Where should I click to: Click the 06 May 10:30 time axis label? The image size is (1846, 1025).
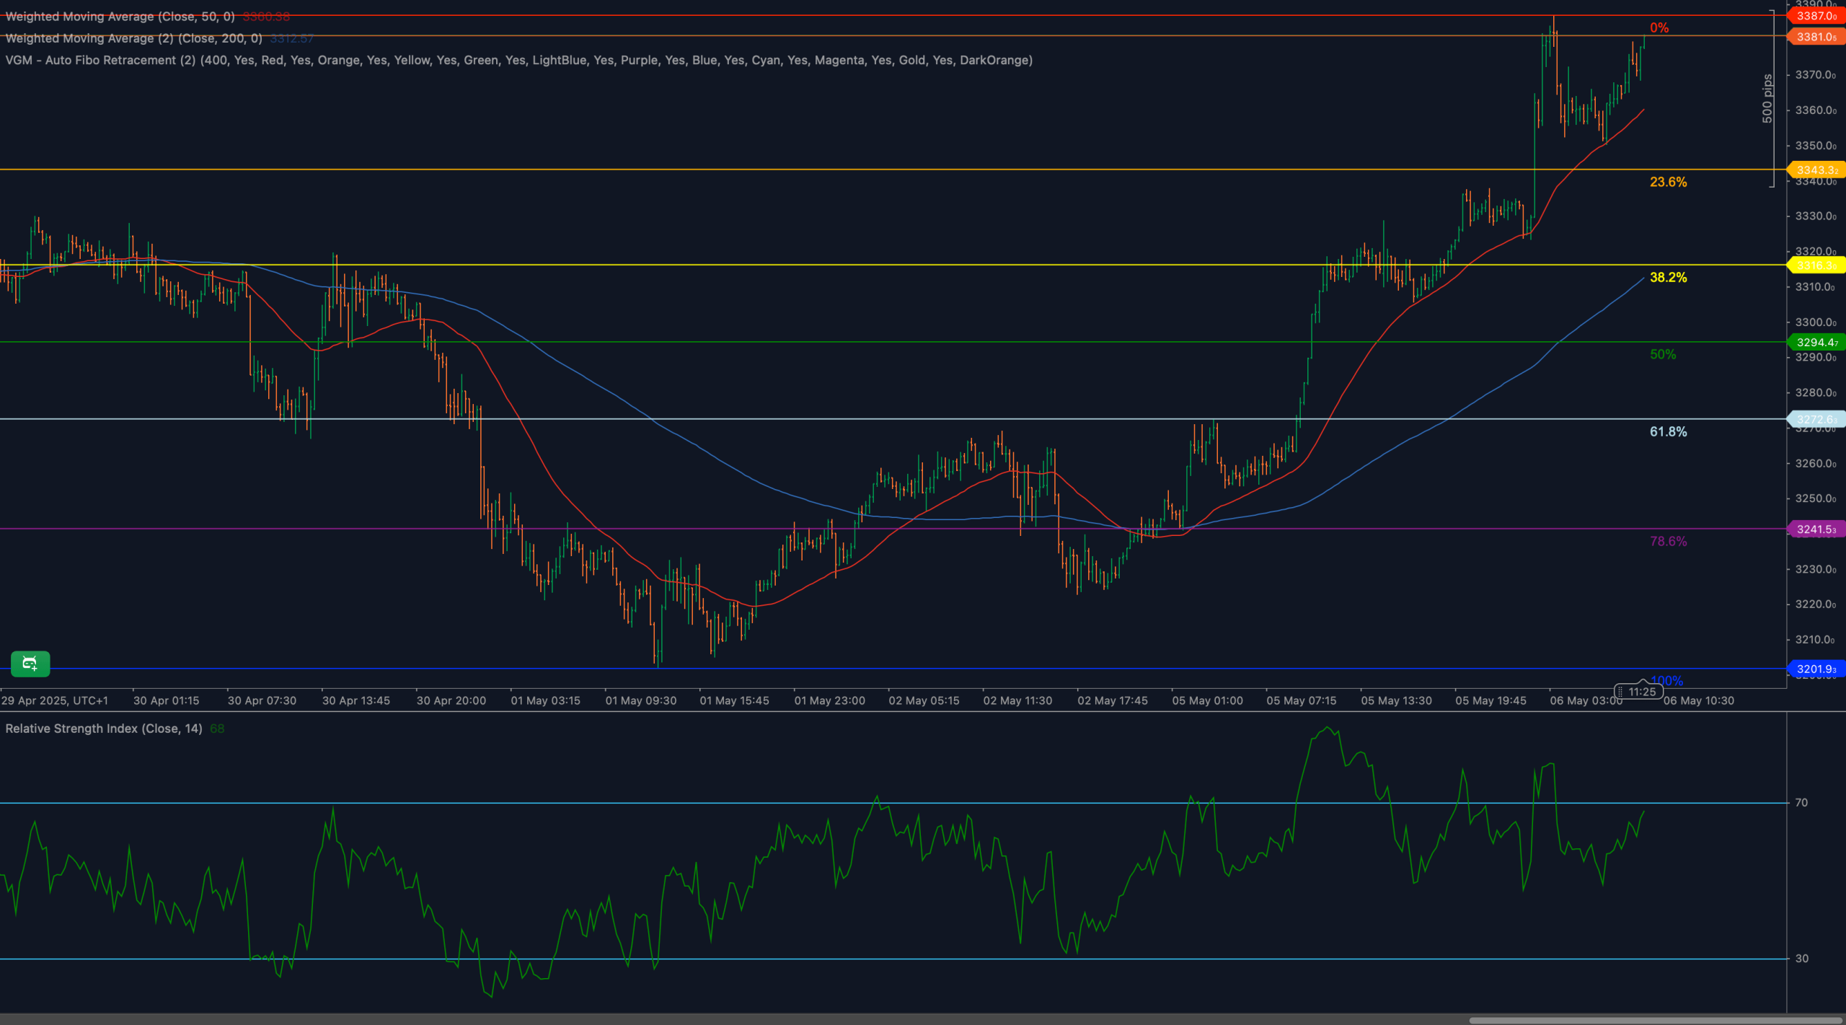1698,700
